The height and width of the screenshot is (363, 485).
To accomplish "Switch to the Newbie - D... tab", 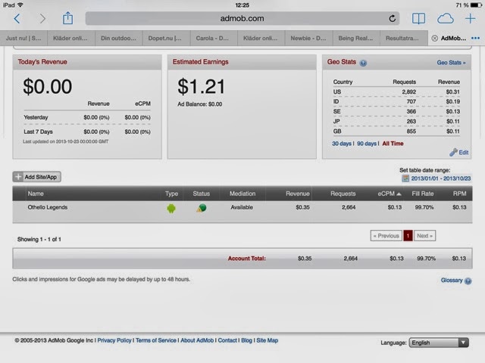I will (x=308, y=39).
